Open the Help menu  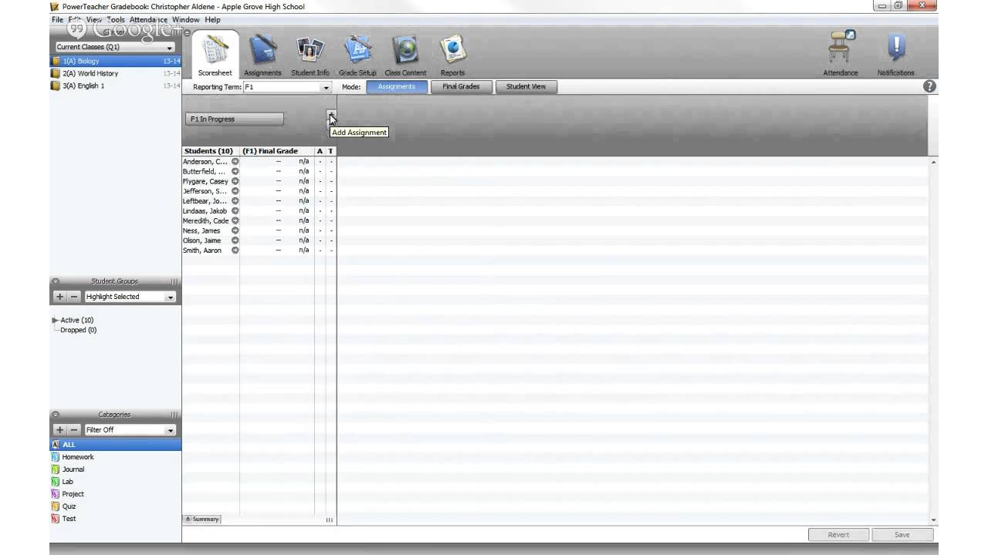[x=212, y=19]
